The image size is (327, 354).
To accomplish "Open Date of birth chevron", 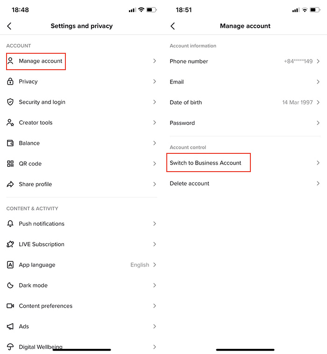I will pos(318,102).
